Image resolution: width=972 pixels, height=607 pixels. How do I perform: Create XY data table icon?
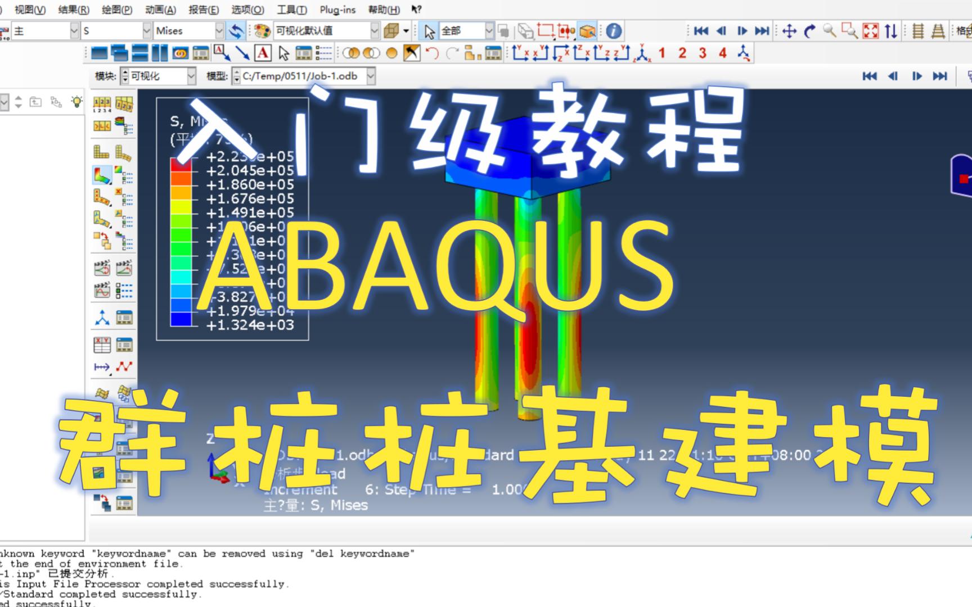(102, 345)
